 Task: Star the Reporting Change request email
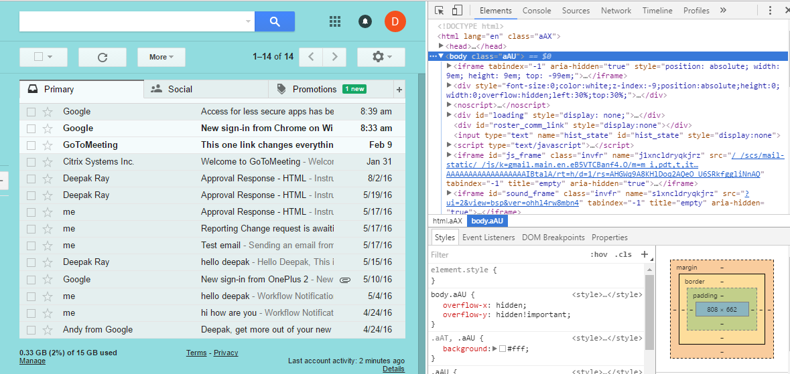click(x=48, y=229)
